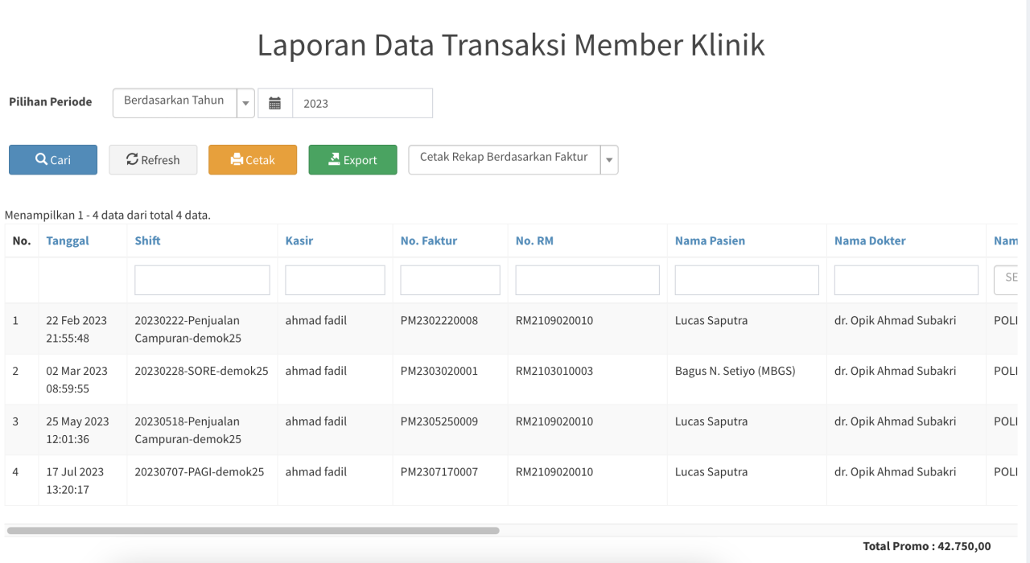Click the year input showing 2023
The width and height of the screenshot is (1030, 563).
362,103
